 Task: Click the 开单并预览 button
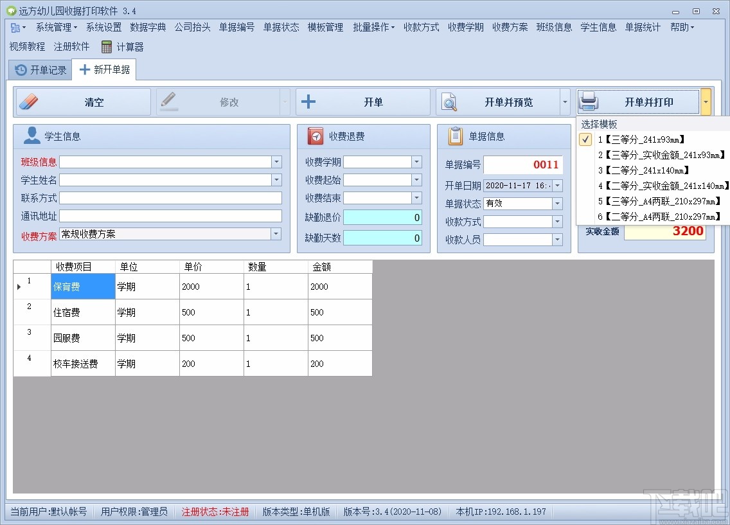(x=498, y=102)
